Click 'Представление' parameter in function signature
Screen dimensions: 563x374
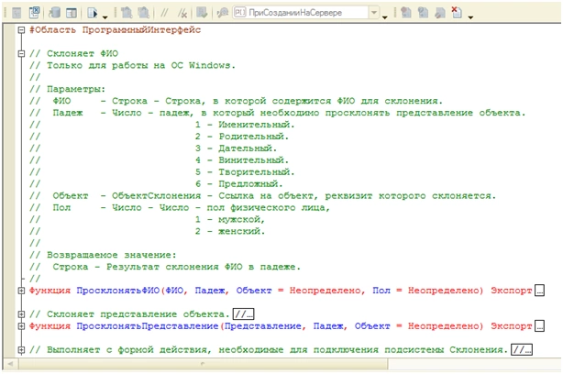pos(262,326)
